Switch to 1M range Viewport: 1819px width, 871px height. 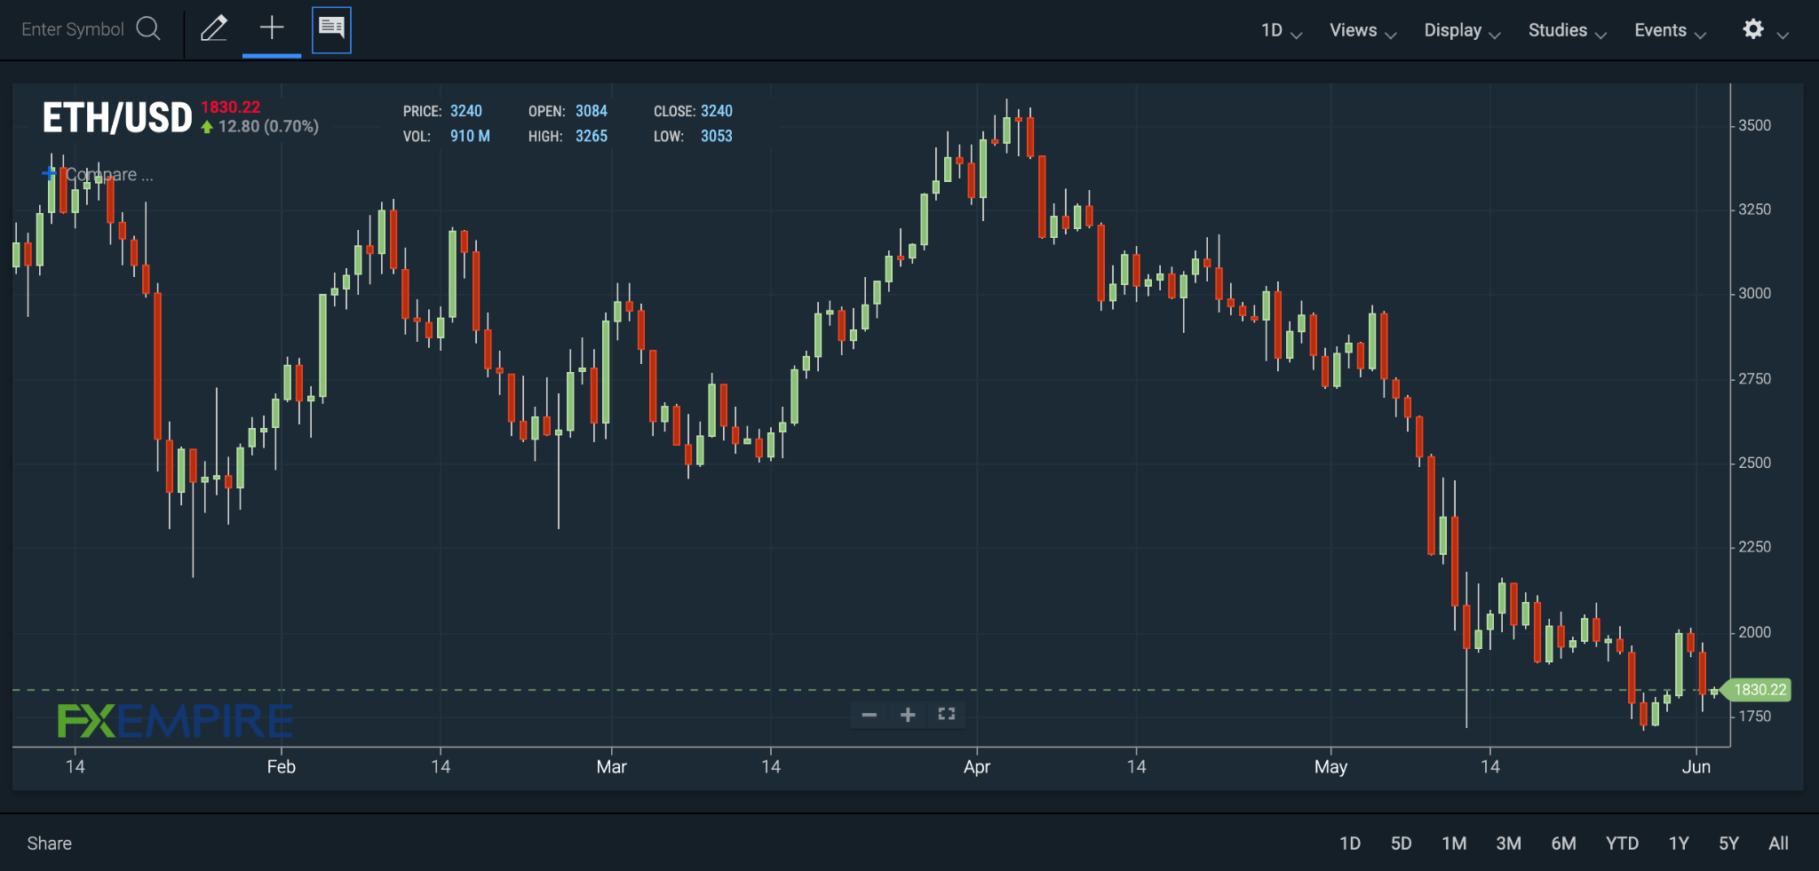(1454, 843)
